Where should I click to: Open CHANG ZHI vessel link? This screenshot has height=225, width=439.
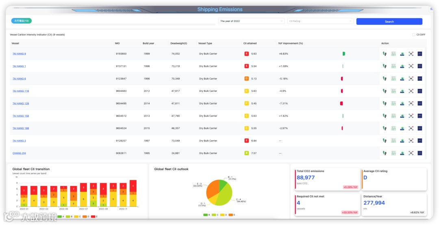coord(20,153)
